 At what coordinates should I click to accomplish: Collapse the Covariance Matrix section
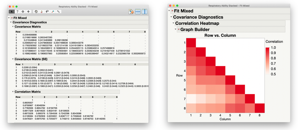(x=13, y=27)
